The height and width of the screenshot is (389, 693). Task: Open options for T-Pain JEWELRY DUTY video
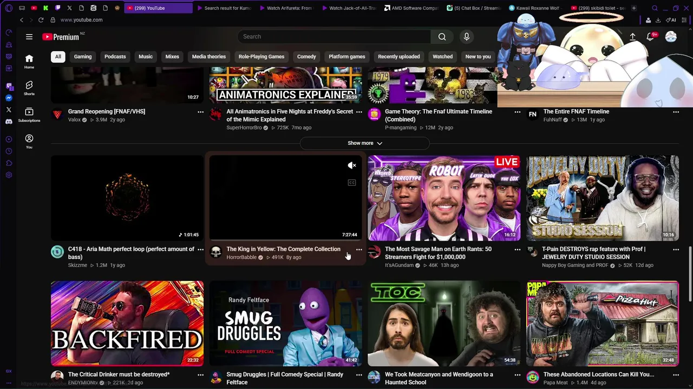click(676, 250)
